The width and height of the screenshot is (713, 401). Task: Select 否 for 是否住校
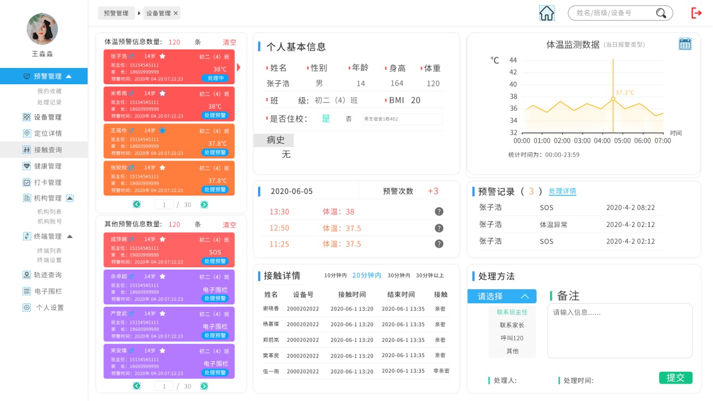click(349, 119)
